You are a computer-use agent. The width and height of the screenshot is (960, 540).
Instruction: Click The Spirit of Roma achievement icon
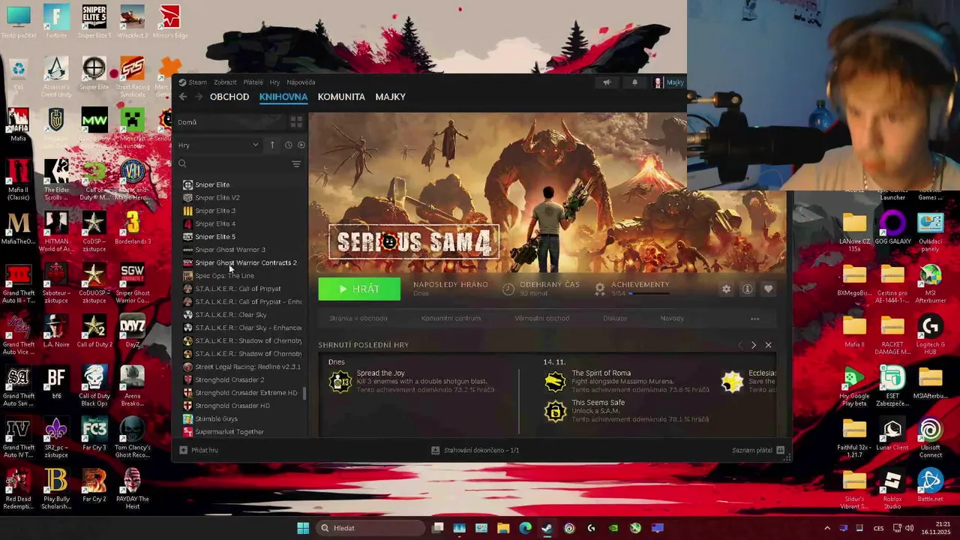555,382
